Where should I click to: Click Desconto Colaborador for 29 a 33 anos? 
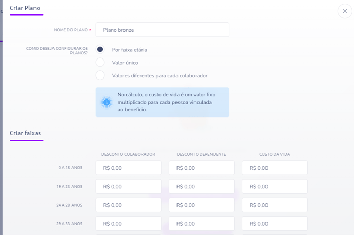click(128, 224)
